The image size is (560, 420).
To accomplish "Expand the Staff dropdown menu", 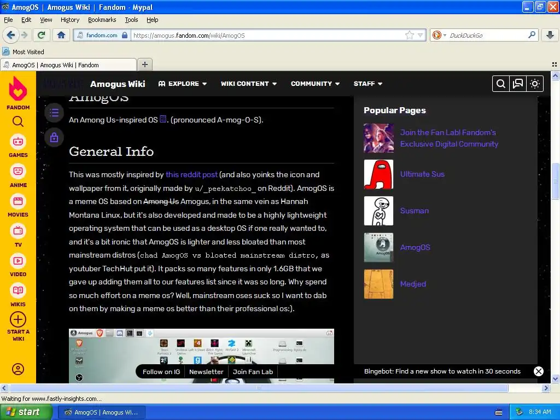I will point(368,84).
